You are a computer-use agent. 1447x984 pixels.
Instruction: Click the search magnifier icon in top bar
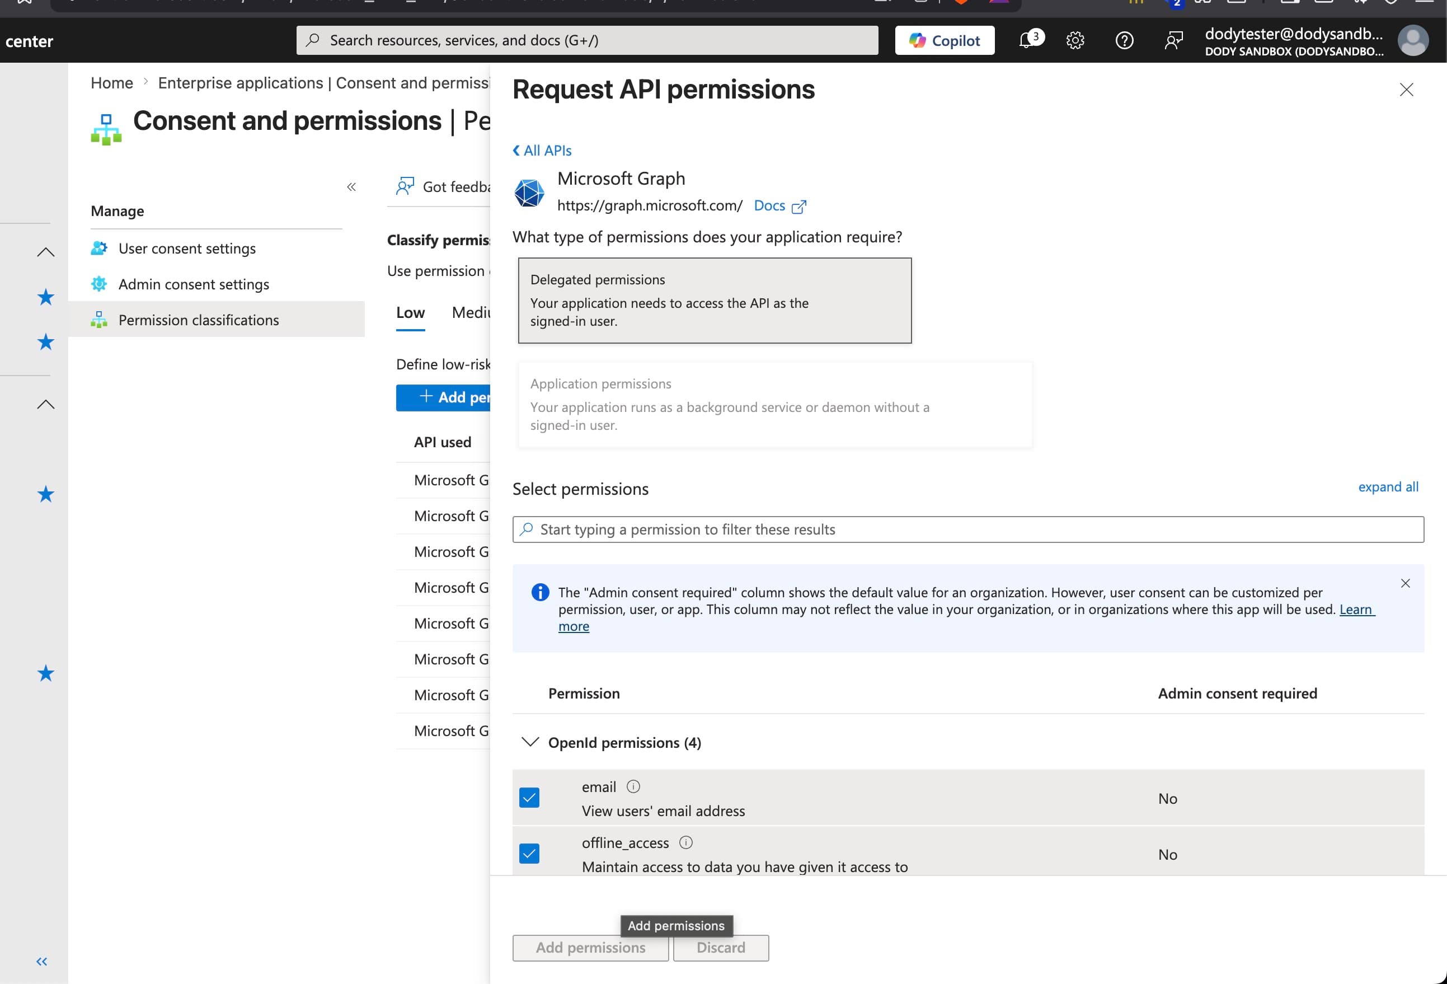click(x=313, y=40)
